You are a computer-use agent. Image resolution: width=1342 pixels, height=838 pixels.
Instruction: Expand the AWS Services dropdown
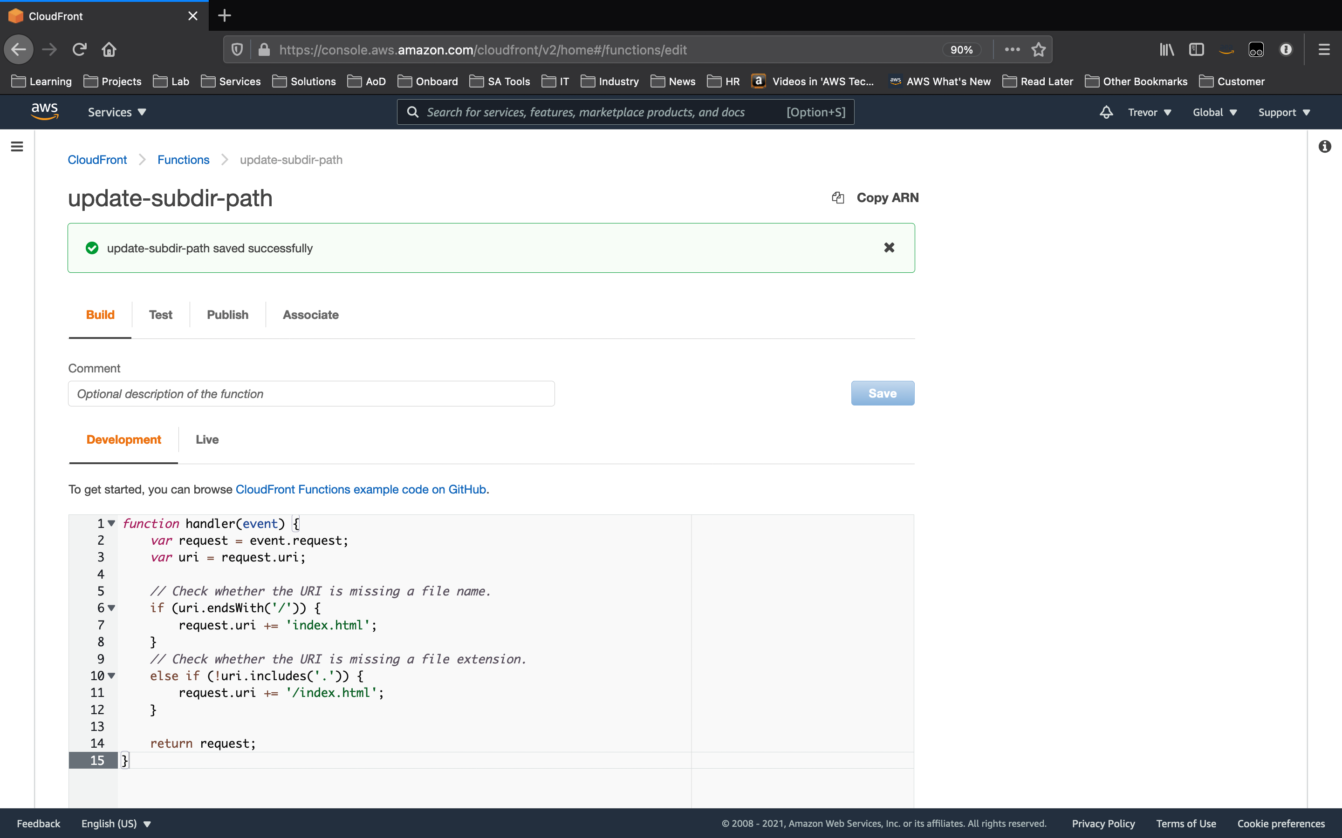tap(117, 112)
